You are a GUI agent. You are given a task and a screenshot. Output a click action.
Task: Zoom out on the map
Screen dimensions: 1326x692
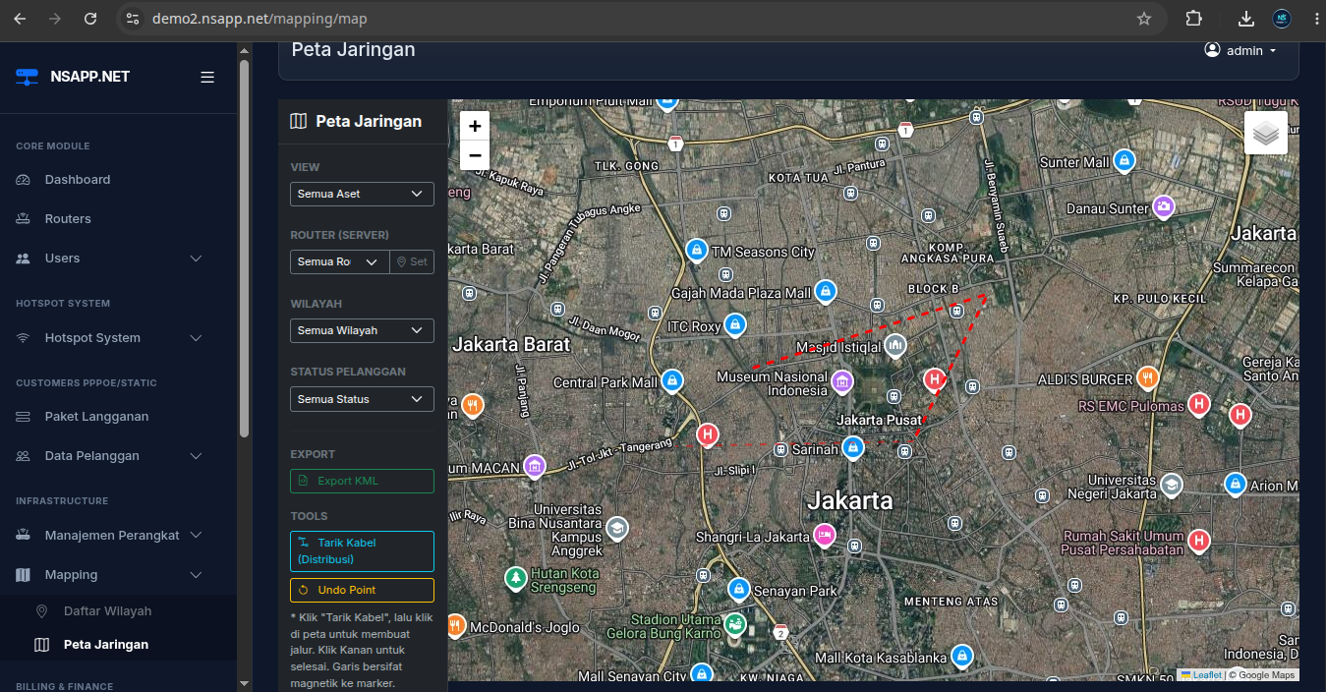coord(475,155)
